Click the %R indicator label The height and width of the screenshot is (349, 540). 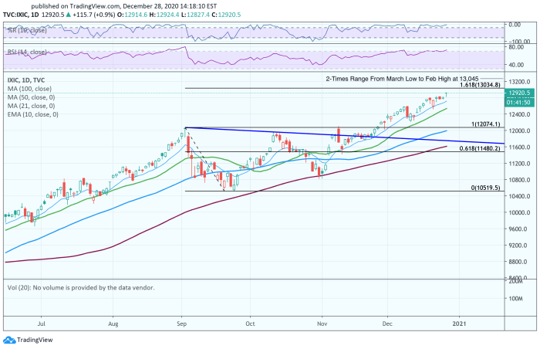point(27,30)
